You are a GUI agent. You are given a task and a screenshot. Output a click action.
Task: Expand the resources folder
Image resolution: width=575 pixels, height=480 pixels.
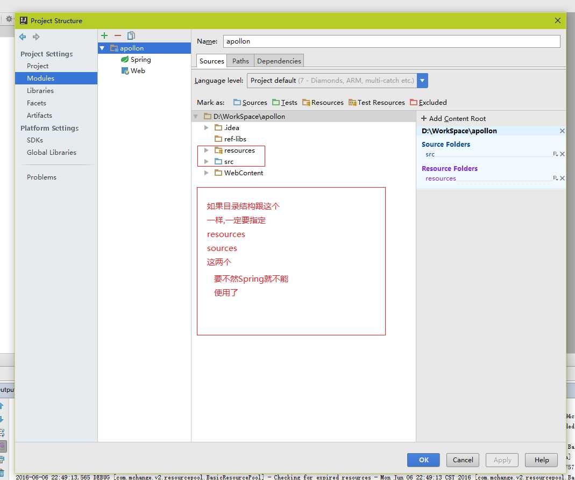click(x=206, y=150)
